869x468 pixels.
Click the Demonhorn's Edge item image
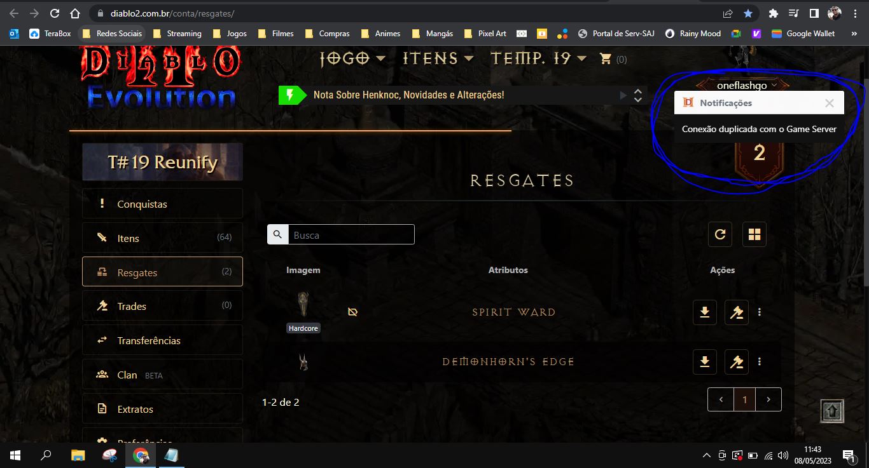(x=303, y=362)
